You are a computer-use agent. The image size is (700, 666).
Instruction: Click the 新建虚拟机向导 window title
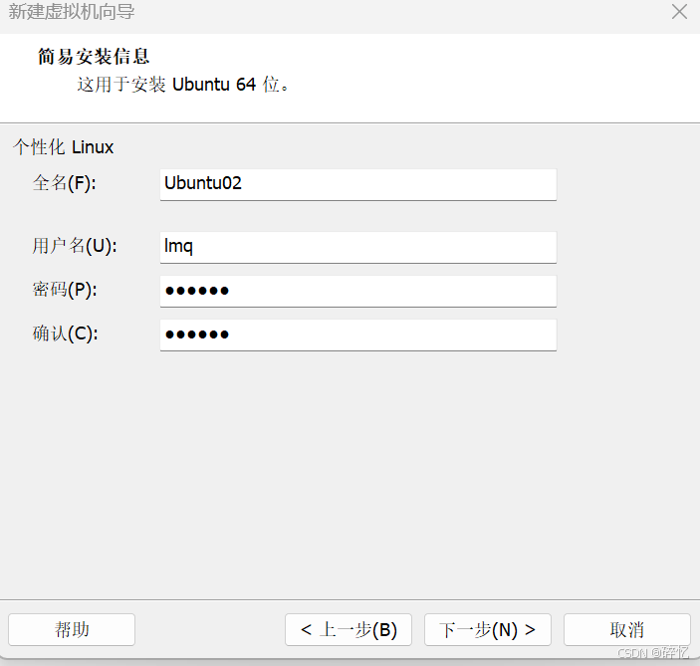pos(72,12)
